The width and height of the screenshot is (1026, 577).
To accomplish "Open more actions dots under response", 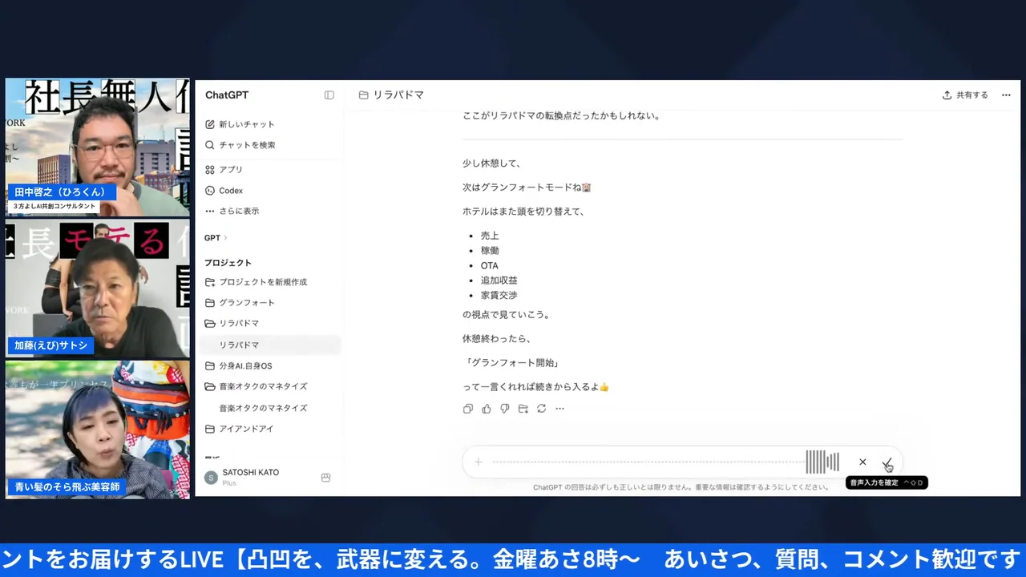I will click(560, 409).
